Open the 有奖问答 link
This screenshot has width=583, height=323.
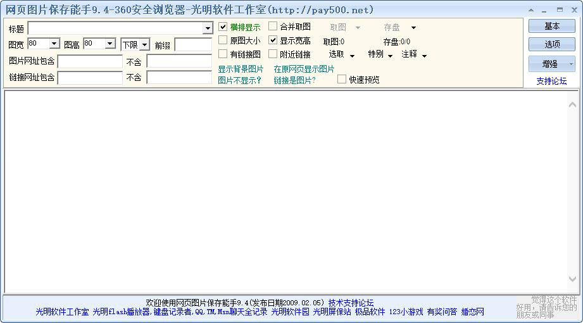pyautogui.click(x=442, y=312)
